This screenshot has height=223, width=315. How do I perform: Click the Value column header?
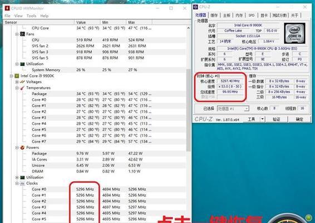point(87,22)
